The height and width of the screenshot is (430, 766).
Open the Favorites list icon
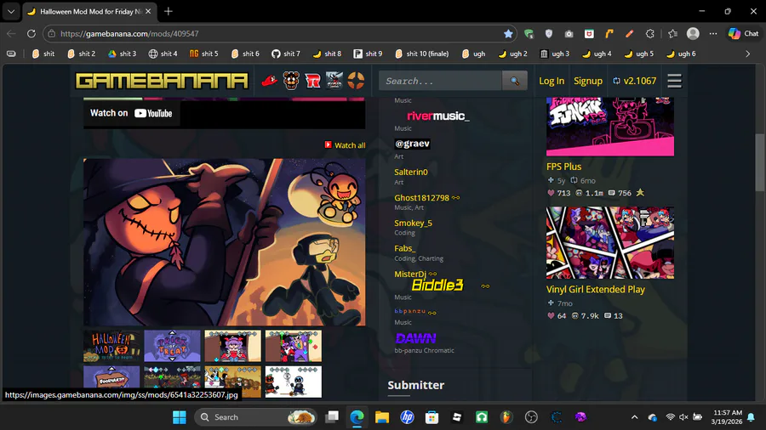672,34
